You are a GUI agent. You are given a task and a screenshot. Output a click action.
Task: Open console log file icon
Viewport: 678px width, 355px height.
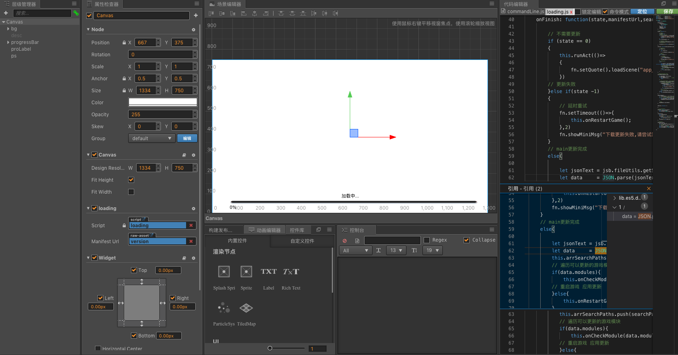pyautogui.click(x=357, y=241)
